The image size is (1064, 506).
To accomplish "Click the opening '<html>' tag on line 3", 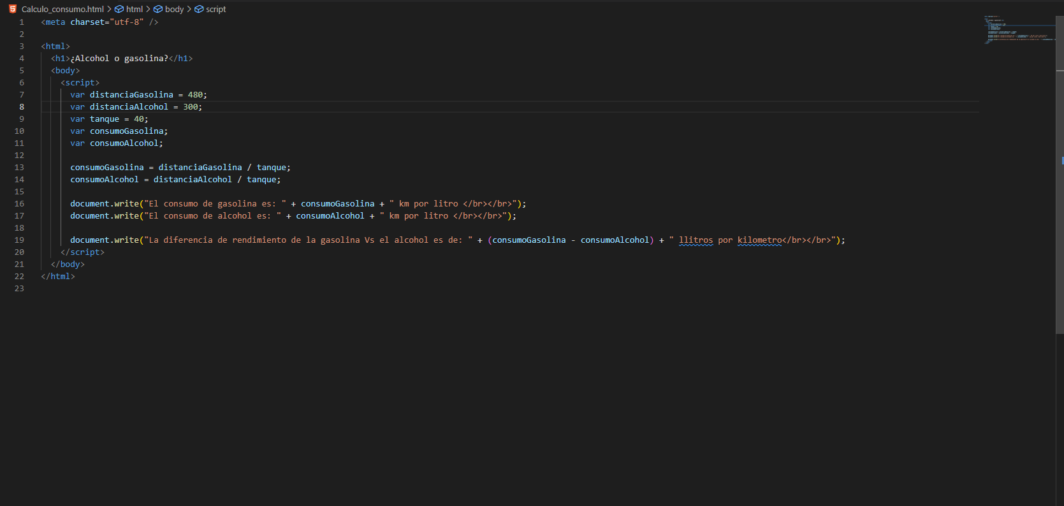I will (55, 47).
